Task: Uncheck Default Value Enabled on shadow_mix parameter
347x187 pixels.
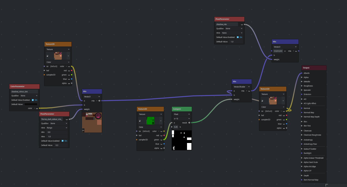Action: pos(238,37)
